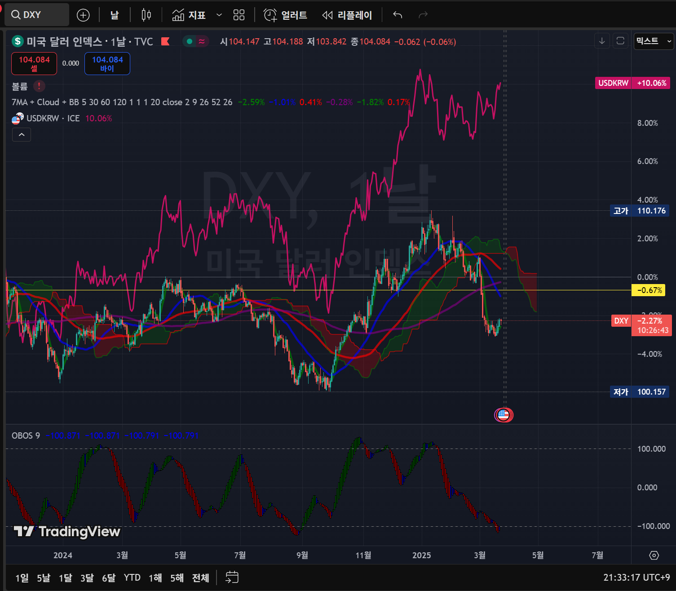Click the add symbol plus icon
Screen dimensions: 676x591
pyautogui.click(x=83, y=15)
